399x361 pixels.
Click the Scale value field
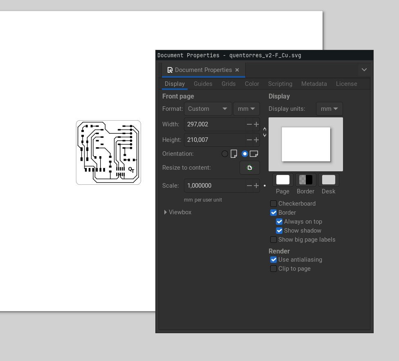pyautogui.click(x=215, y=186)
